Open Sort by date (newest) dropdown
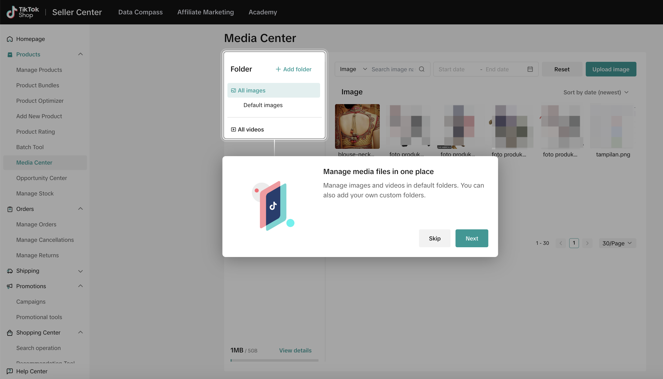This screenshot has height=379, width=663. click(x=596, y=92)
